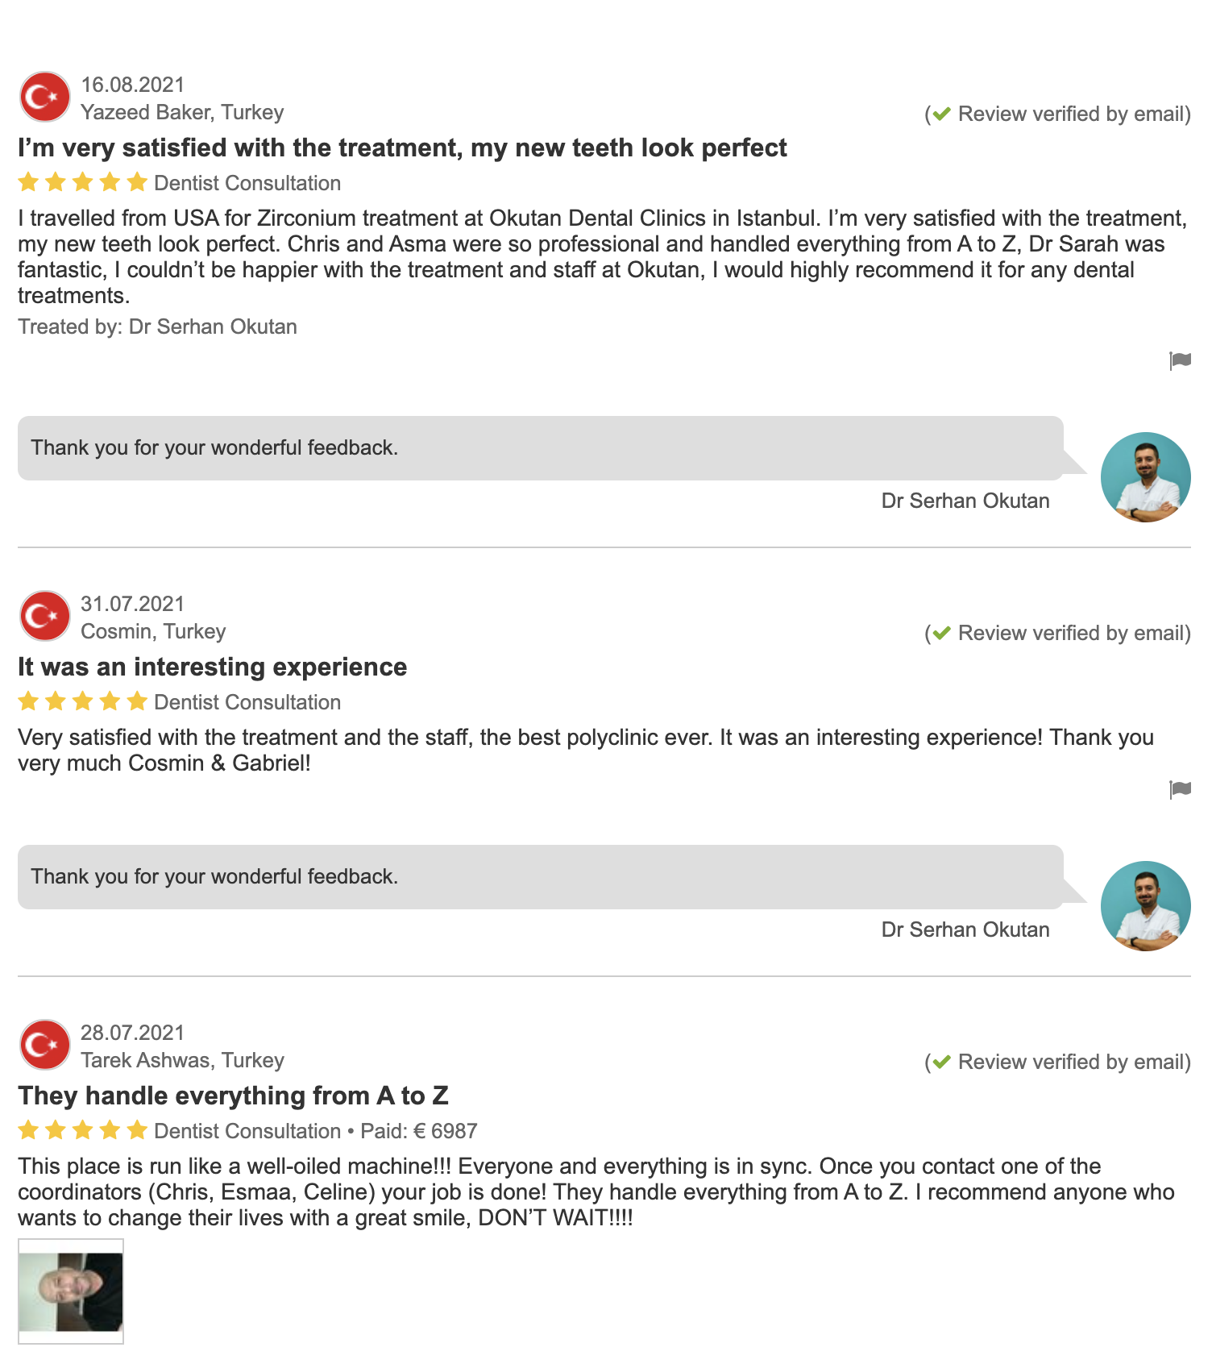The height and width of the screenshot is (1364, 1212).
Task: Open review titled 'It was an interesting experience'
Action: click(x=212, y=667)
